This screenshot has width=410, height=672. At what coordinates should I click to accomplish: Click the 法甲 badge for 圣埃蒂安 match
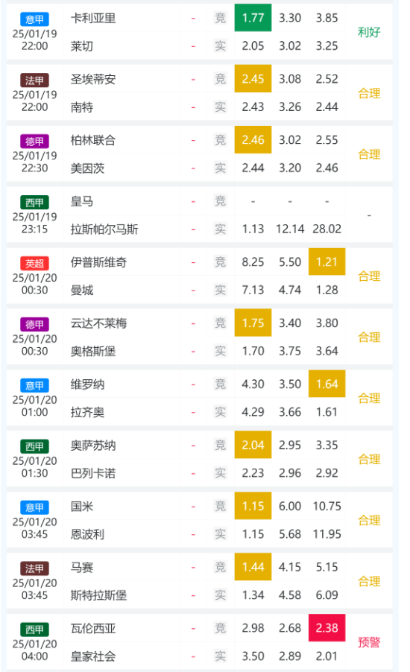coord(35,80)
